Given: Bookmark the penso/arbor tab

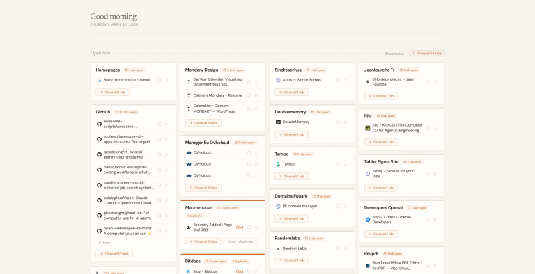Looking at the screenshot, I should pos(159,170).
